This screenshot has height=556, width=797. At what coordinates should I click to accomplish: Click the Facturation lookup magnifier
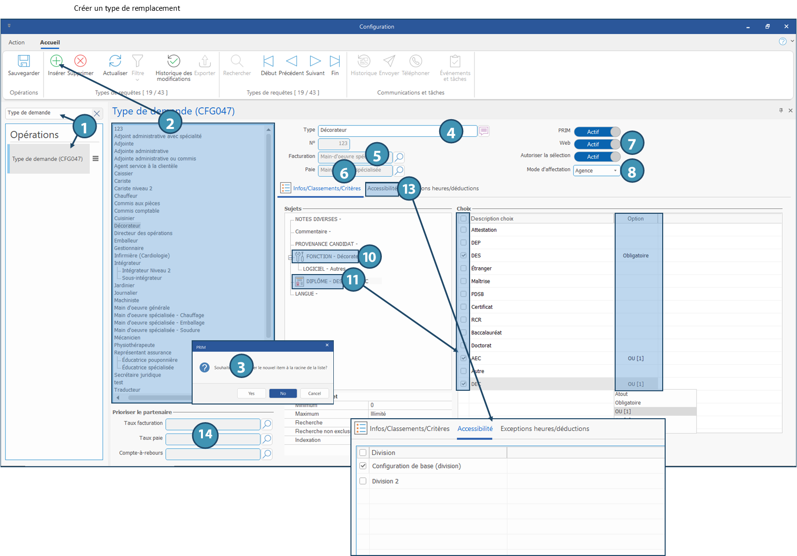coord(399,157)
